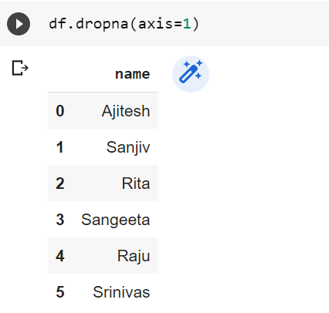Click the Sangeeta cell

click(115, 220)
